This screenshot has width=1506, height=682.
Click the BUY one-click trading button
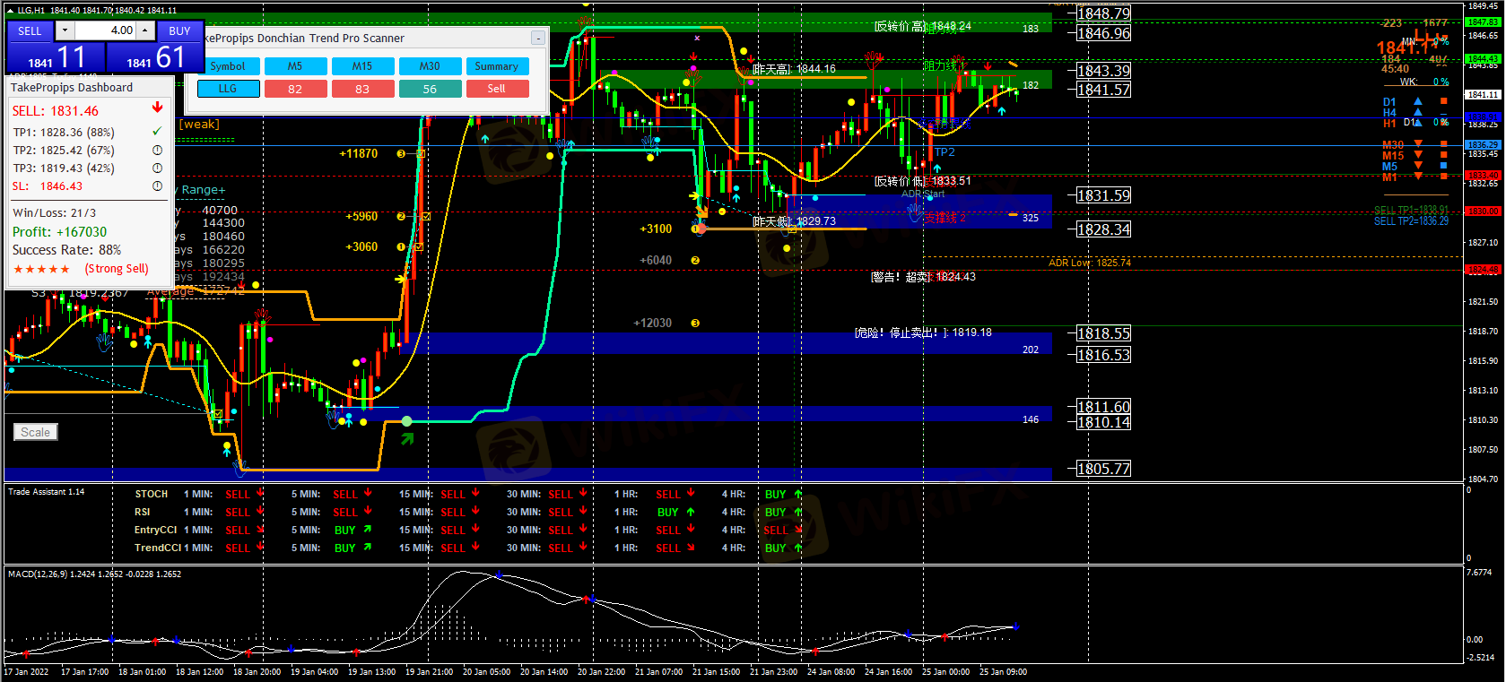[x=179, y=31]
